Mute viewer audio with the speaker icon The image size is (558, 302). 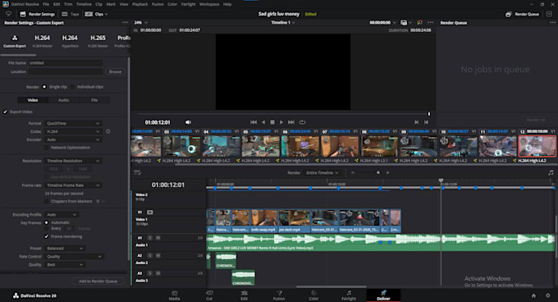click(x=188, y=122)
